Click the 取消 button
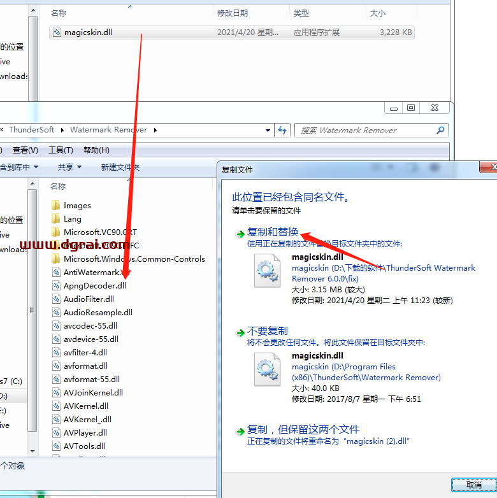Viewport: 497px width, 498px height. tap(473, 485)
